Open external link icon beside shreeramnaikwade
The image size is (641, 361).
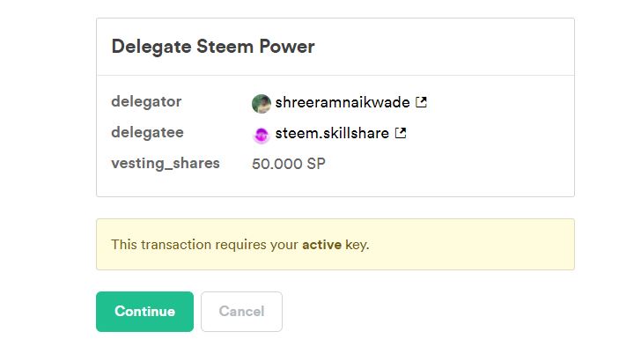[x=421, y=102]
